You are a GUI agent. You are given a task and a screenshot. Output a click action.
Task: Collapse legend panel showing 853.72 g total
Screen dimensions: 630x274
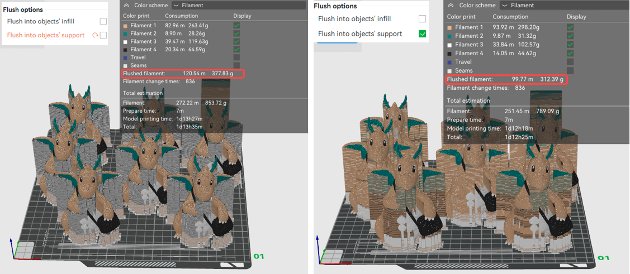pyautogui.click(x=126, y=6)
